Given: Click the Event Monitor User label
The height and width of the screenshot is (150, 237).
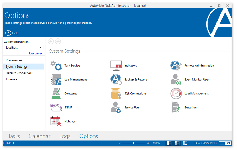Looking at the screenshot, I should (196, 80).
